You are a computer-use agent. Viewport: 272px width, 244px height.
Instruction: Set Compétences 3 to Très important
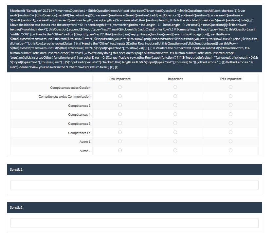(x=230, y=105)
